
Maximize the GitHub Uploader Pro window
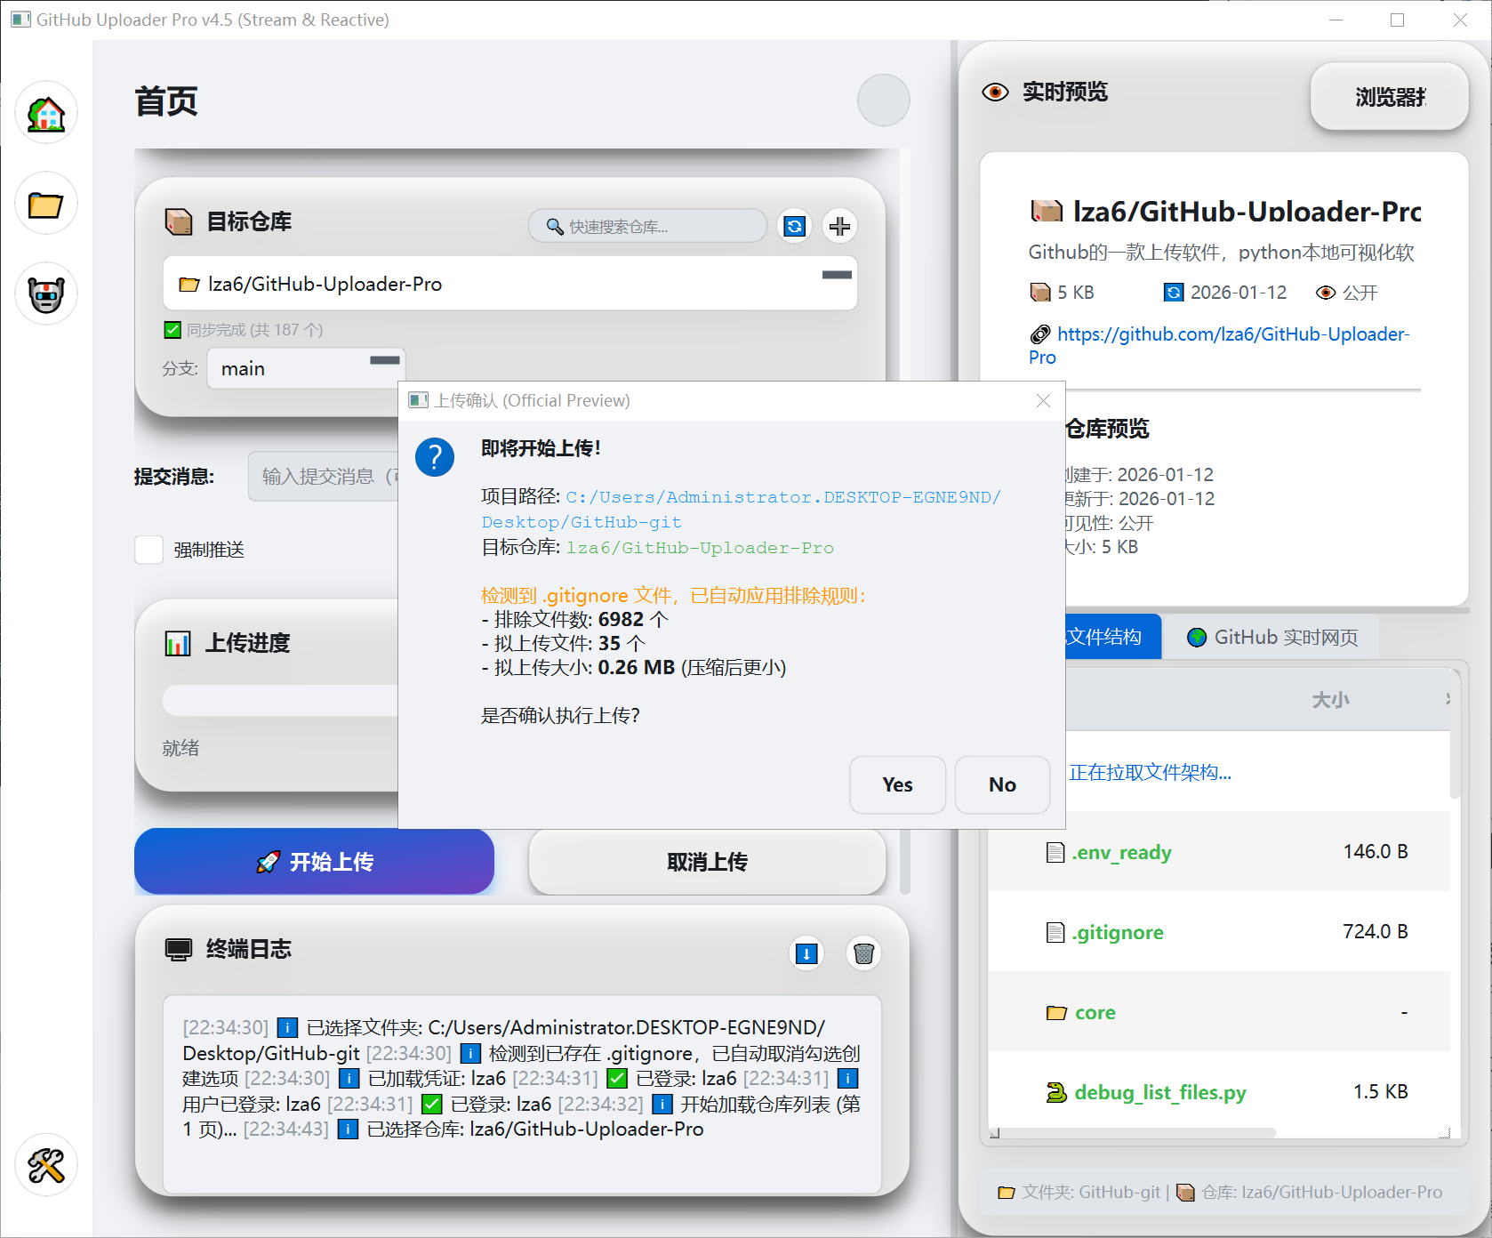click(1398, 20)
